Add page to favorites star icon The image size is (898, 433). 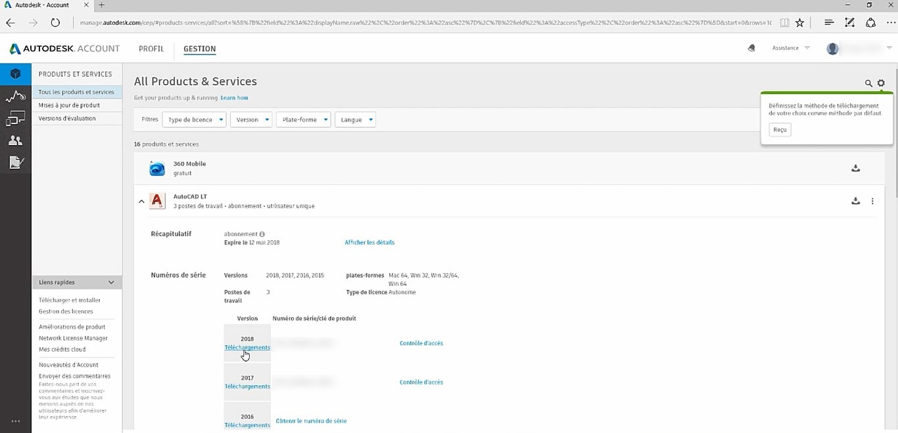point(799,22)
